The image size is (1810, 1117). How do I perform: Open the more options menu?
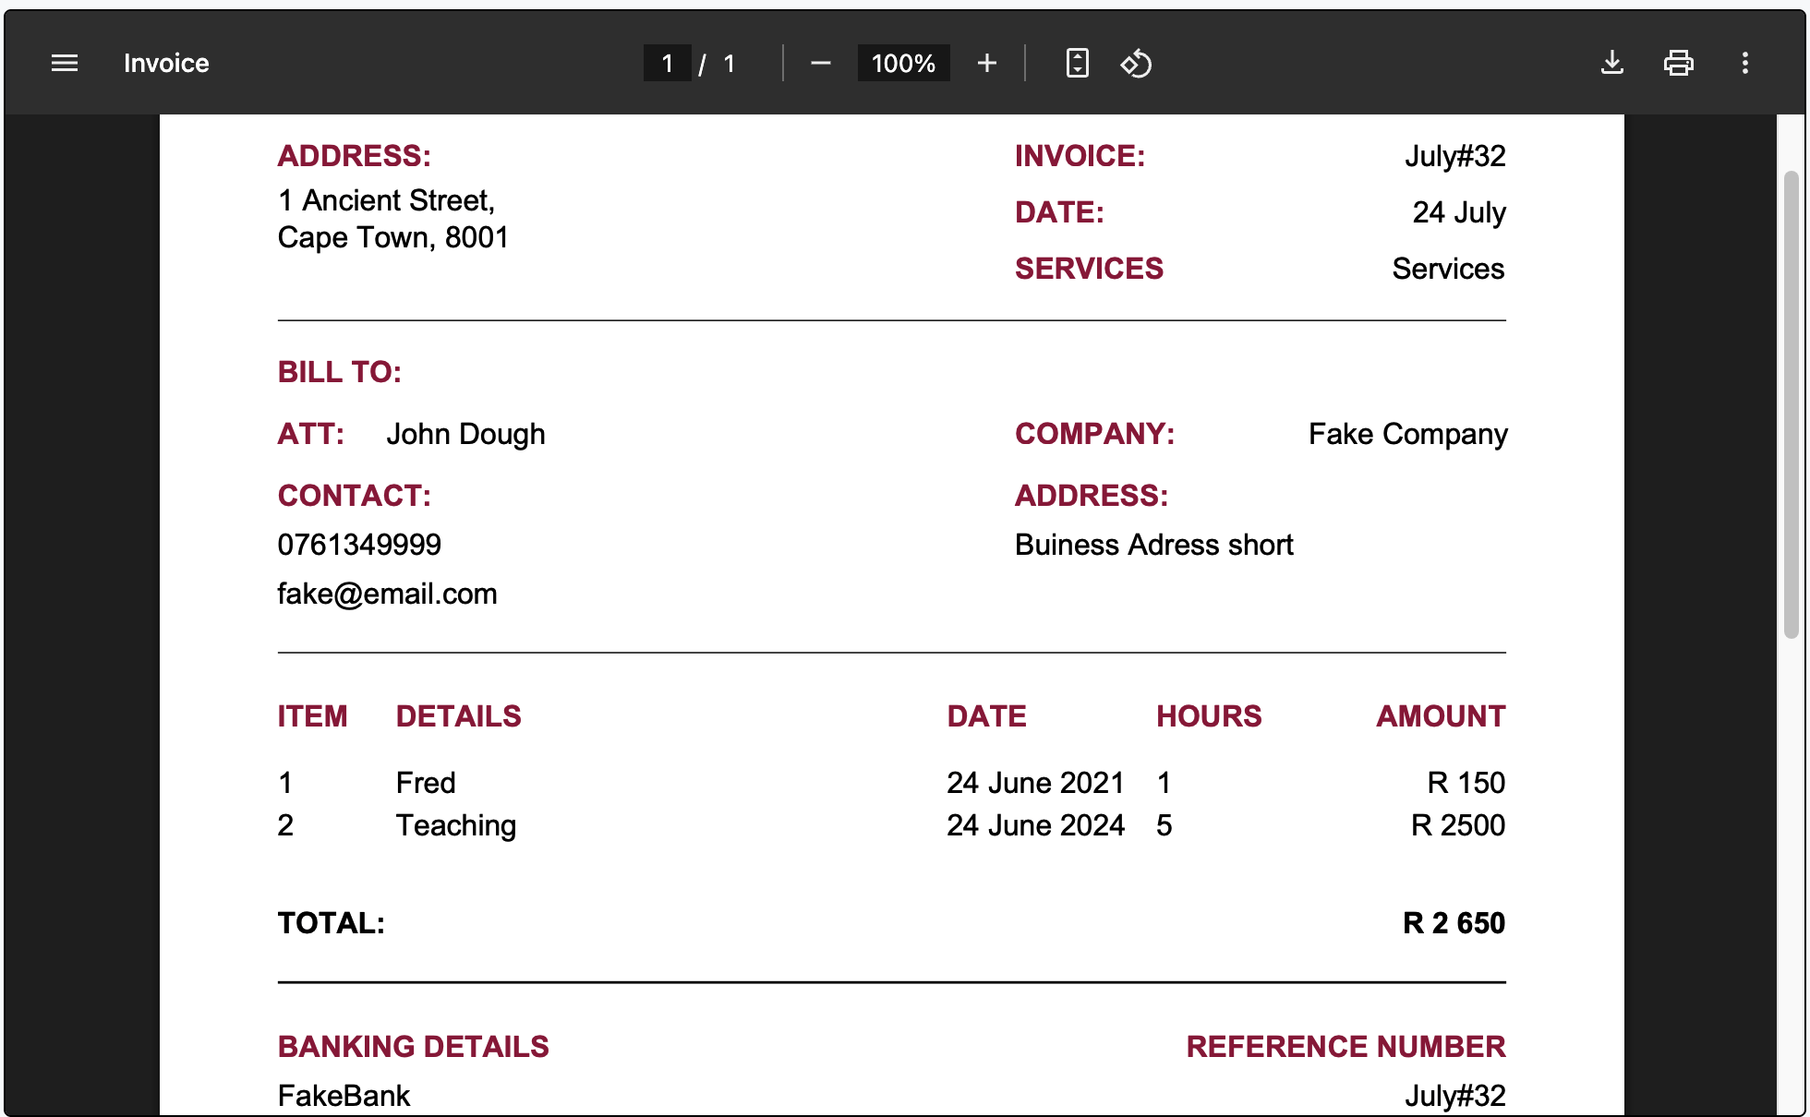[1745, 63]
